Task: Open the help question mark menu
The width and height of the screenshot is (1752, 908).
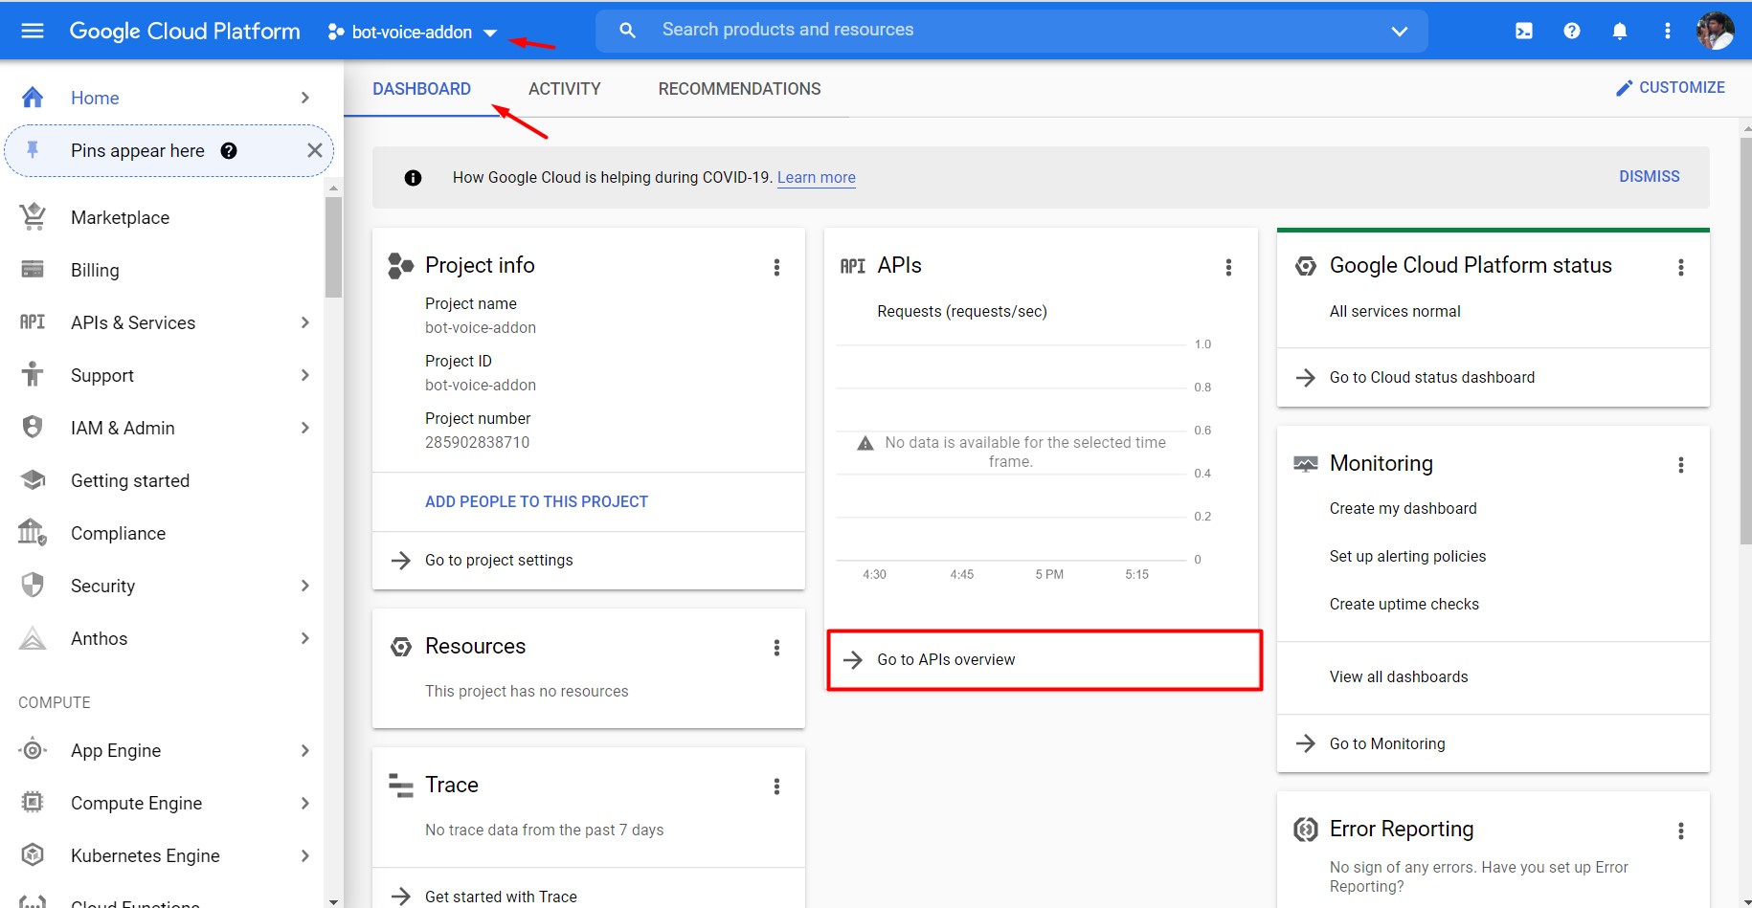Action: pos(1571,31)
